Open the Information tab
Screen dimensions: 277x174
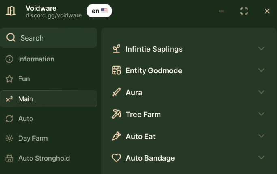point(36,59)
